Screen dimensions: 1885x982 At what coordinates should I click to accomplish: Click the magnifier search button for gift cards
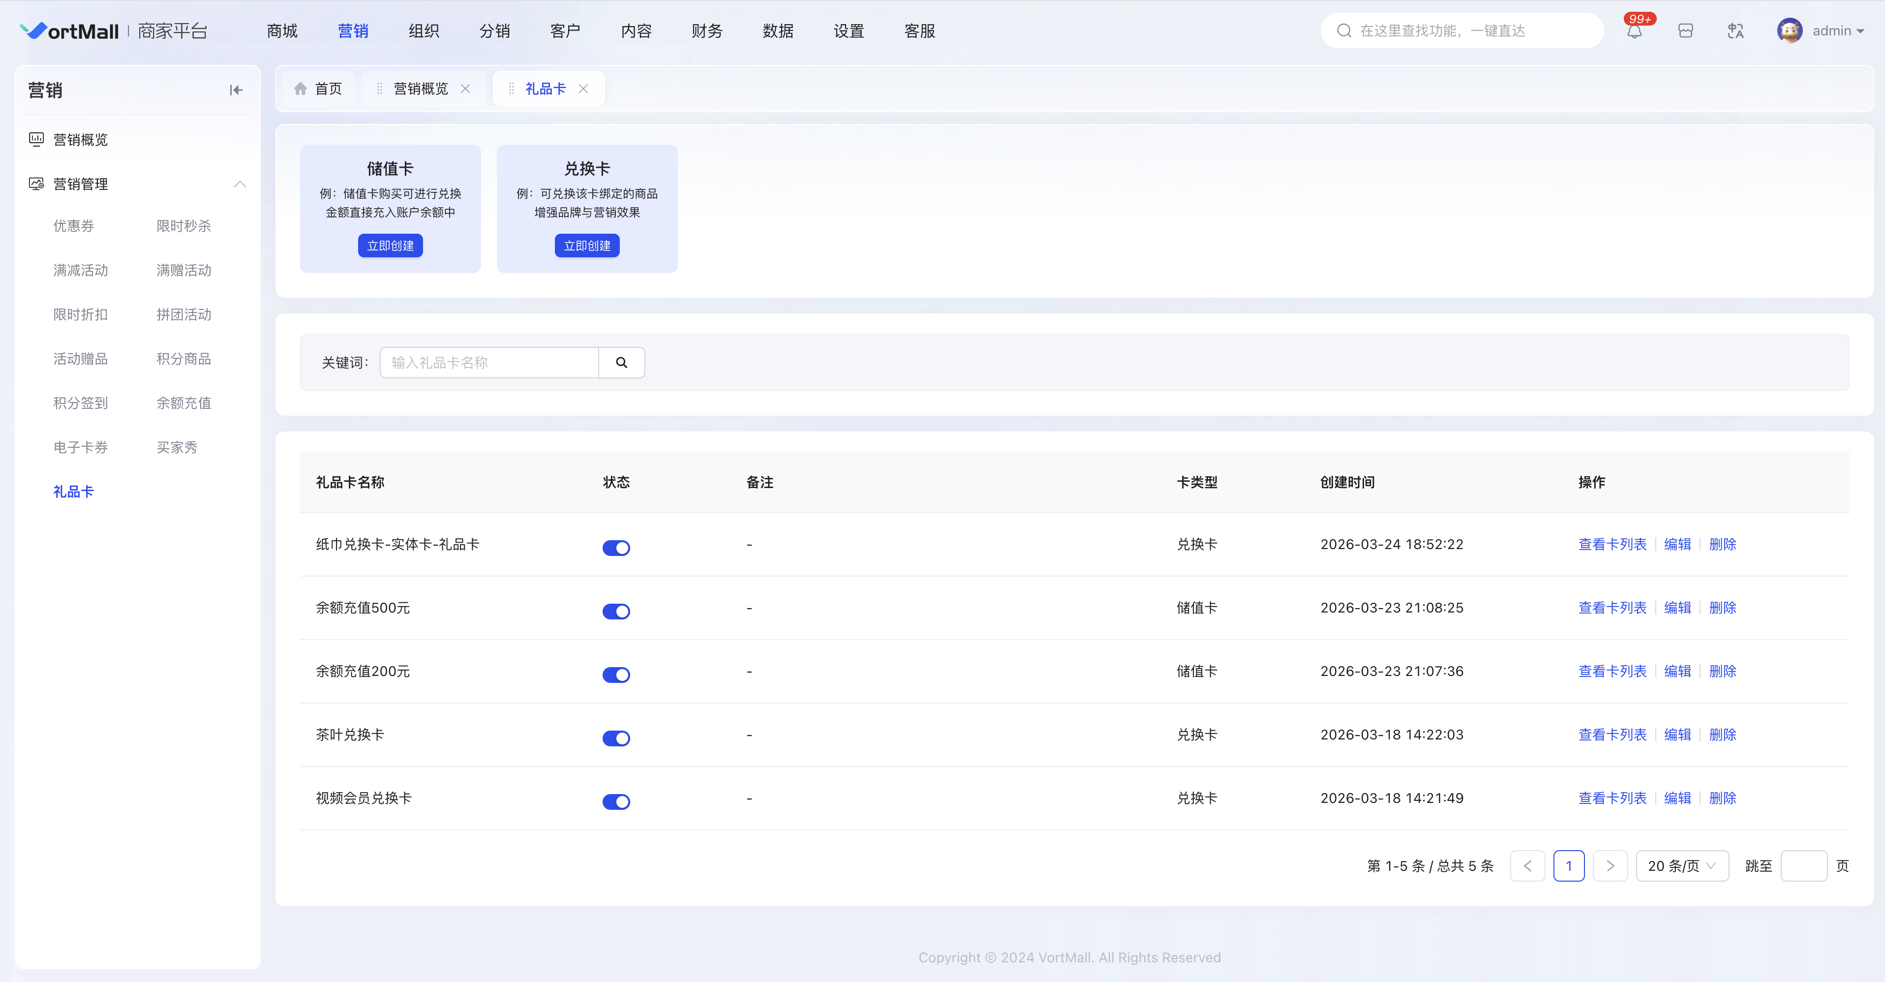pyautogui.click(x=621, y=362)
